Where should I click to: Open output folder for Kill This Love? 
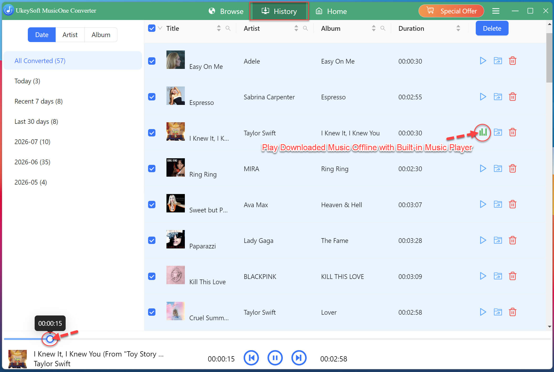[x=498, y=276]
